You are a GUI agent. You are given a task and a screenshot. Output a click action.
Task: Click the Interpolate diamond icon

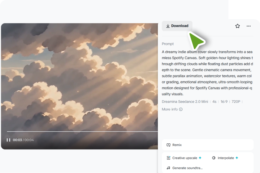214,158
